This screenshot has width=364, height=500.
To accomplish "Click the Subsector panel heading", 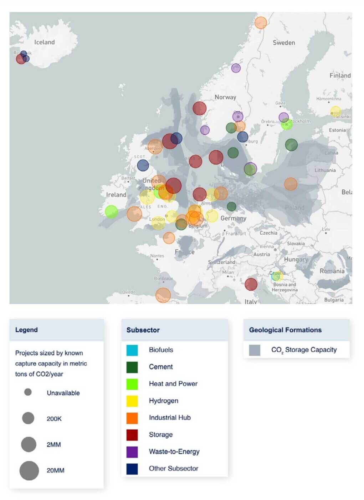I will click(143, 330).
